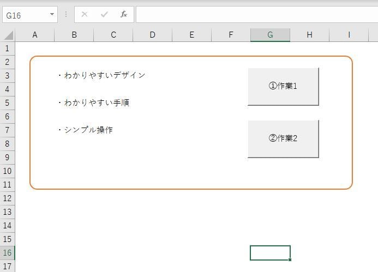Click the formula bar input area
The width and height of the screenshot is (378, 272).
(257, 15)
